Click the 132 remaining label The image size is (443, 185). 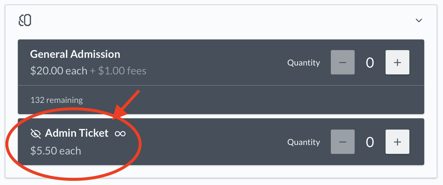(57, 100)
